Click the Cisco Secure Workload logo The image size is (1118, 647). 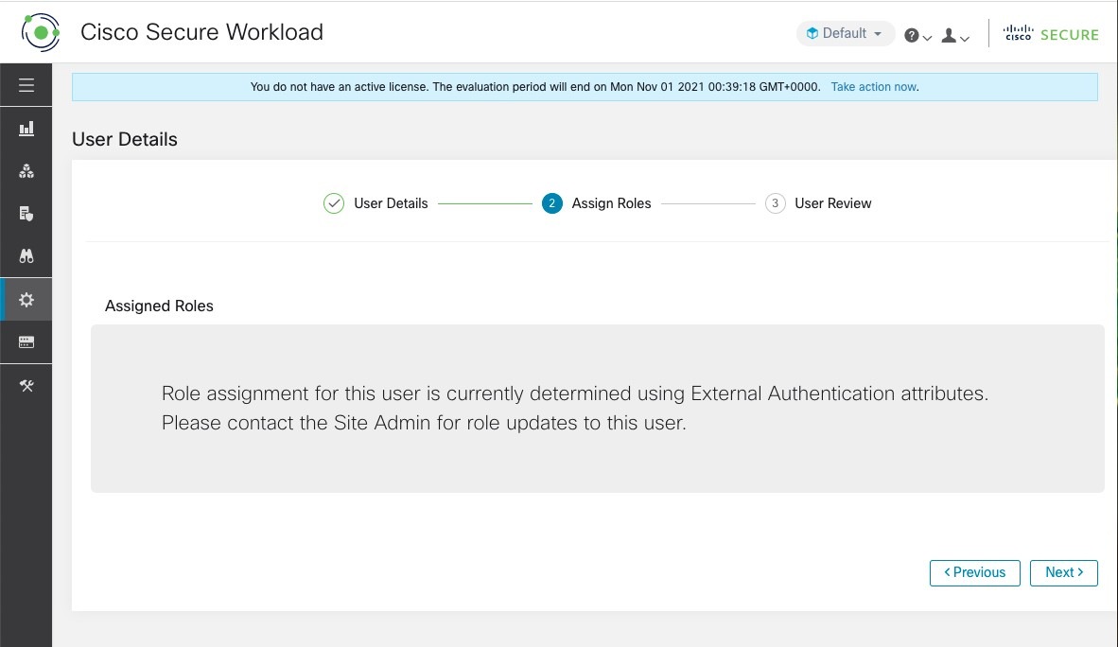point(41,31)
